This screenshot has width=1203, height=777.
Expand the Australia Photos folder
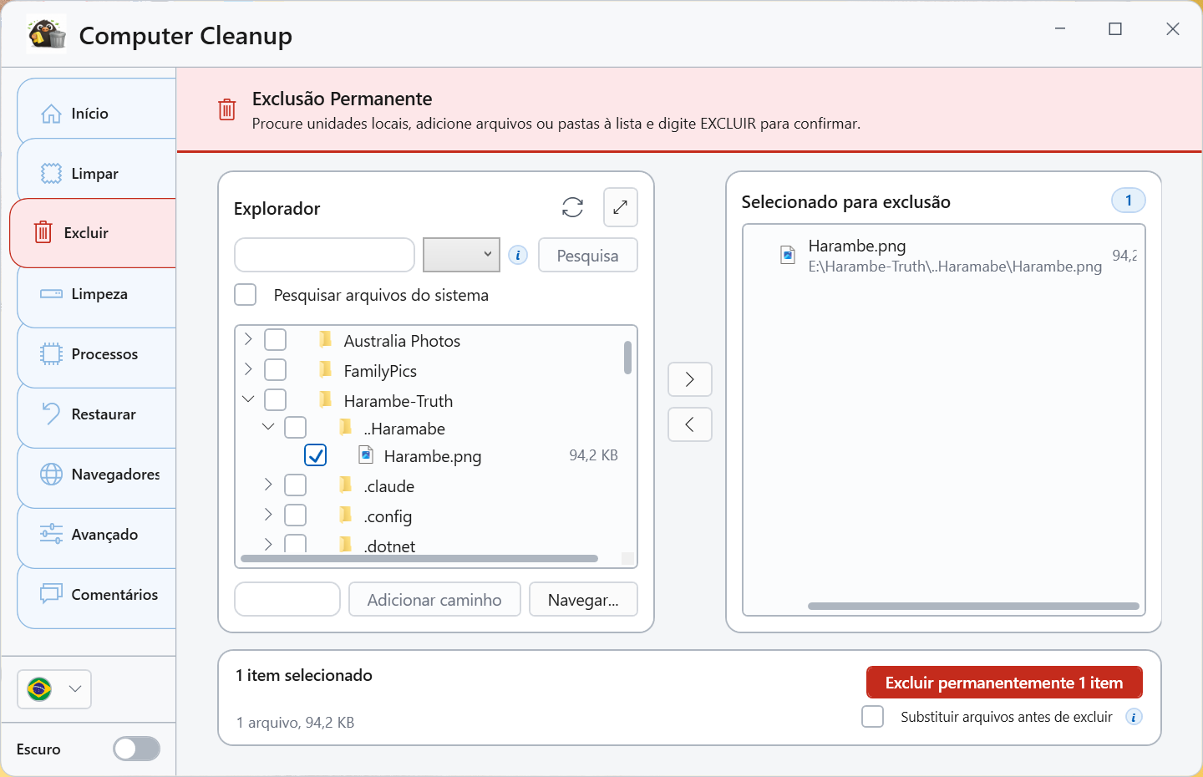(x=248, y=339)
